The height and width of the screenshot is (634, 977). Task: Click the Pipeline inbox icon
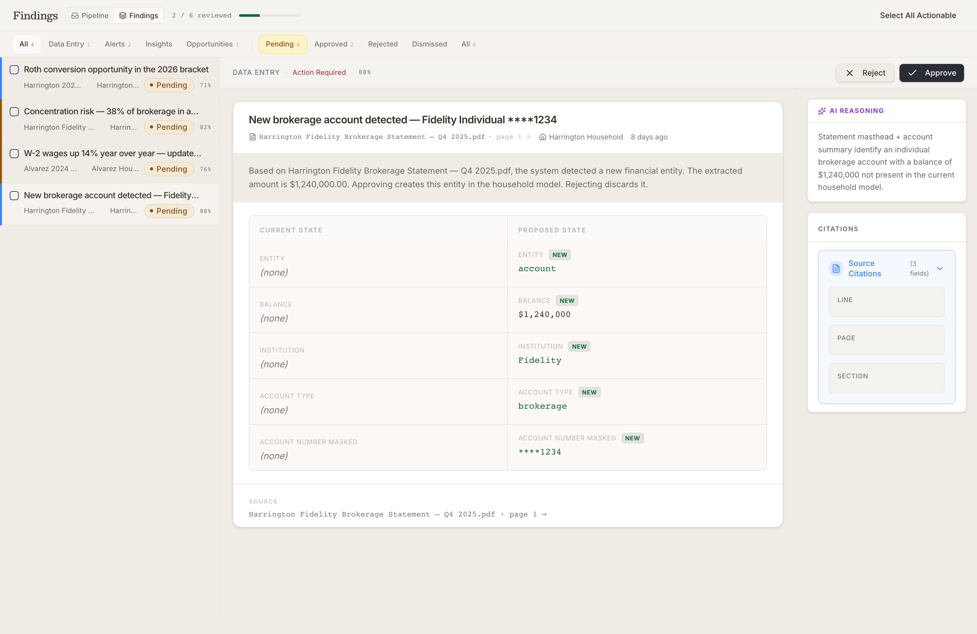pyautogui.click(x=75, y=15)
